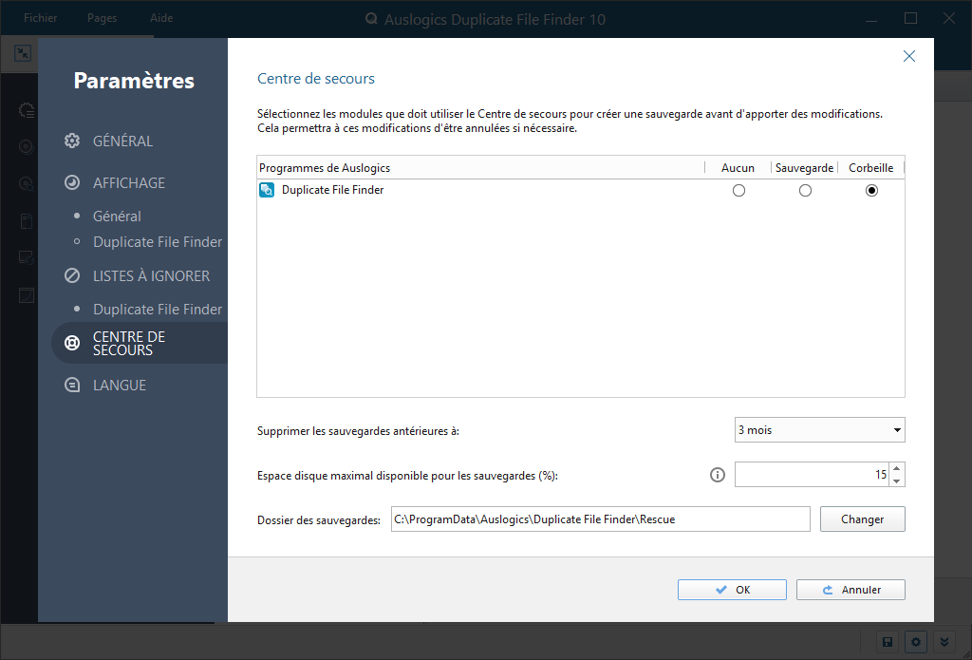Select the Aucun radio button for Duplicate File Finder
This screenshot has height=660, width=972.
tap(738, 191)
